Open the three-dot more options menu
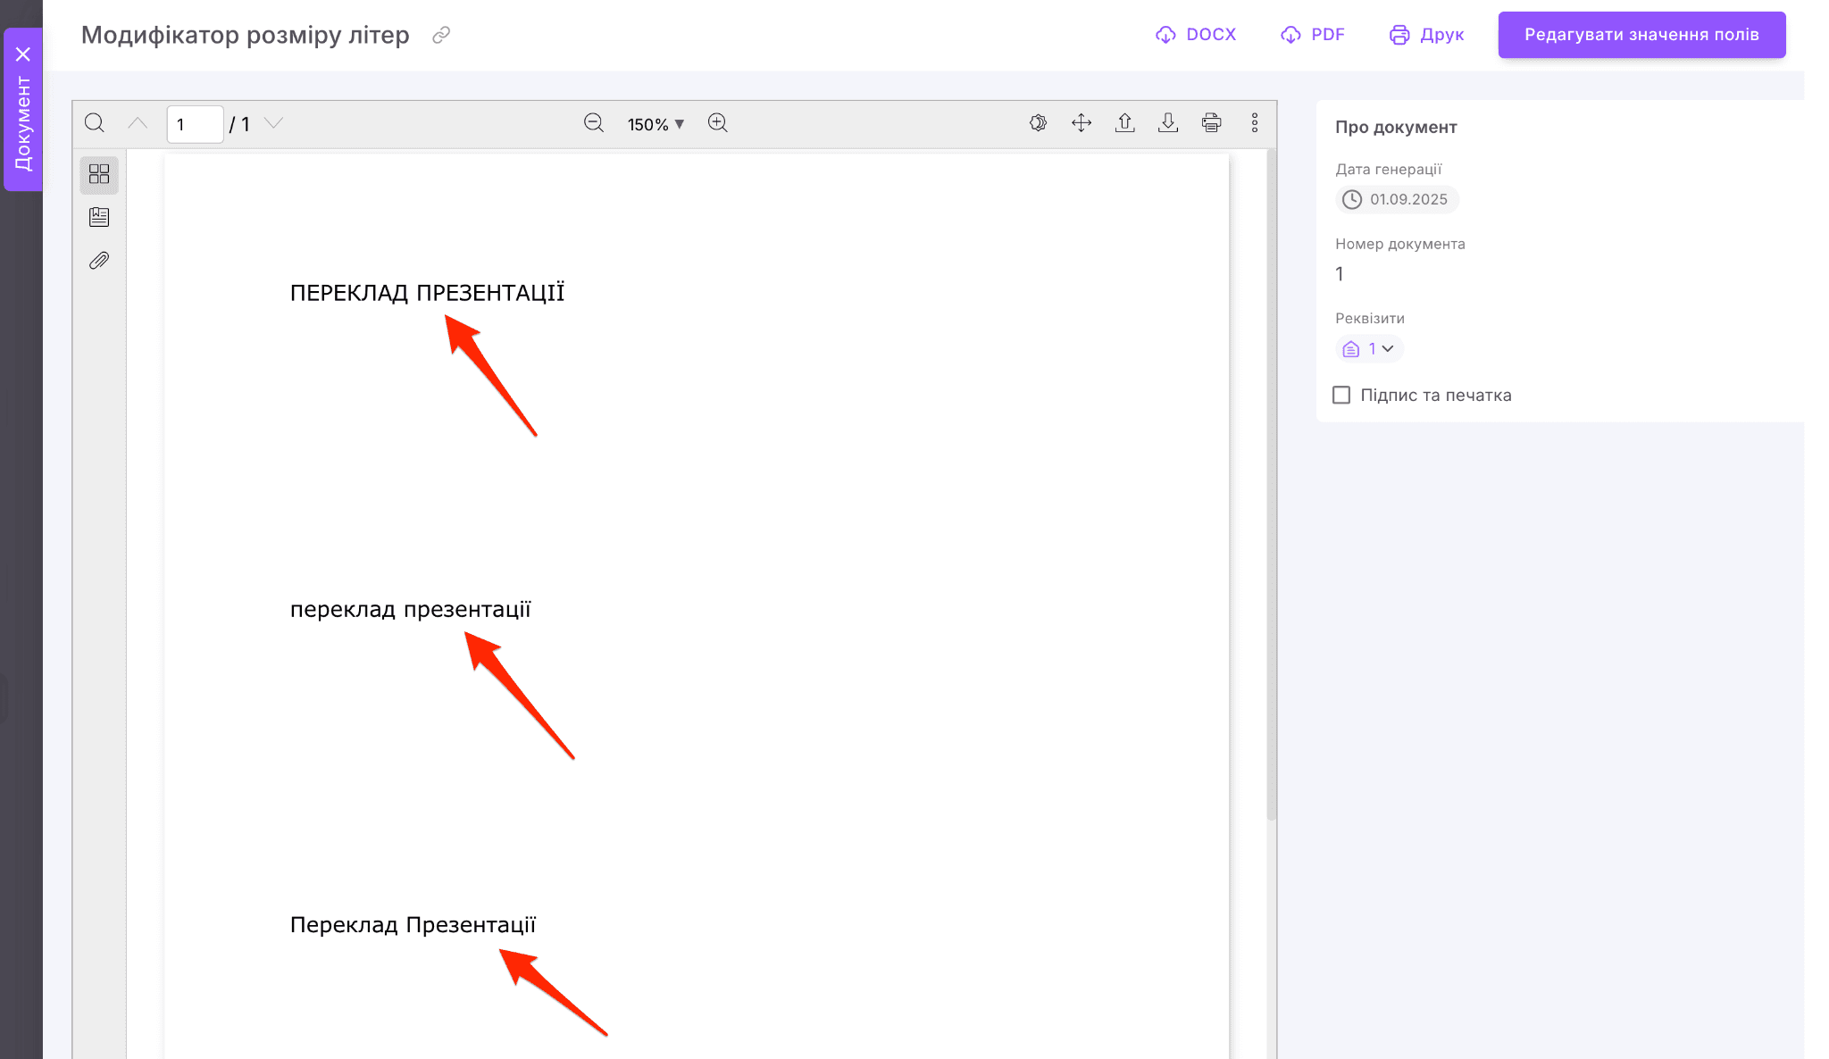The image size is (1829, 1059). pos(1255,123)
